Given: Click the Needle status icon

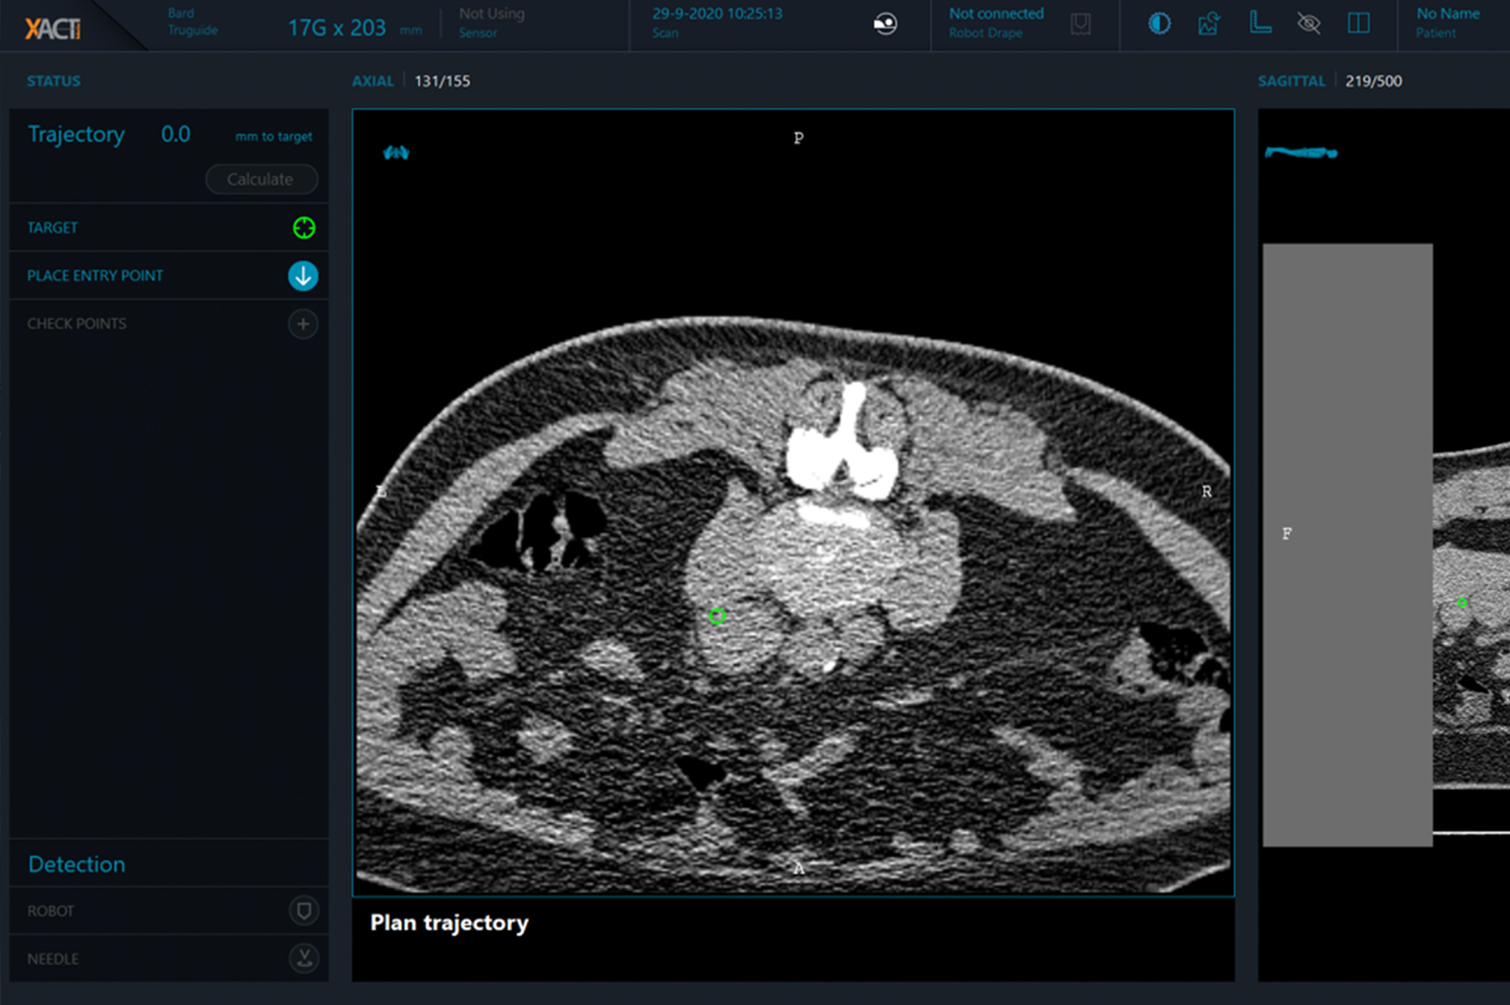Looking at the screenshot, I should (x=304, y=958).
